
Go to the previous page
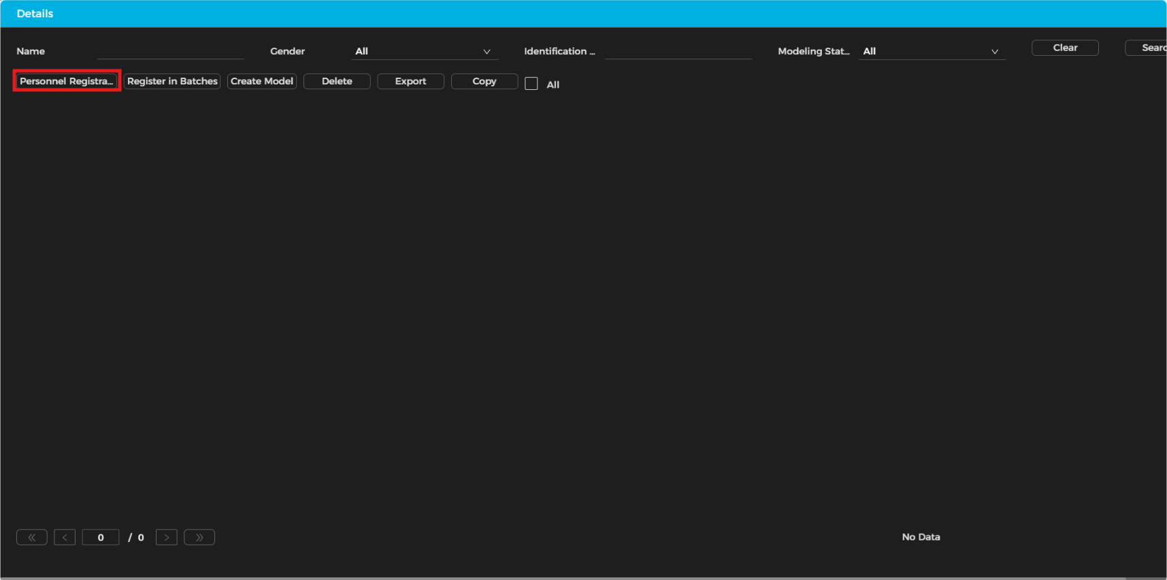[x=65, y=537]
